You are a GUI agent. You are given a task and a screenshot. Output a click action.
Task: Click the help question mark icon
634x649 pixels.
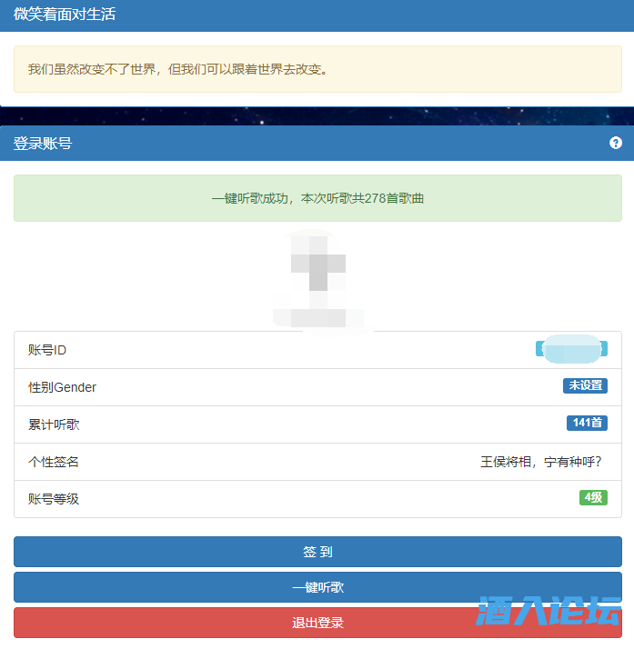tap(616, 143)
